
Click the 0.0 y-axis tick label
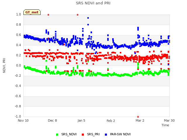(18, 65)
